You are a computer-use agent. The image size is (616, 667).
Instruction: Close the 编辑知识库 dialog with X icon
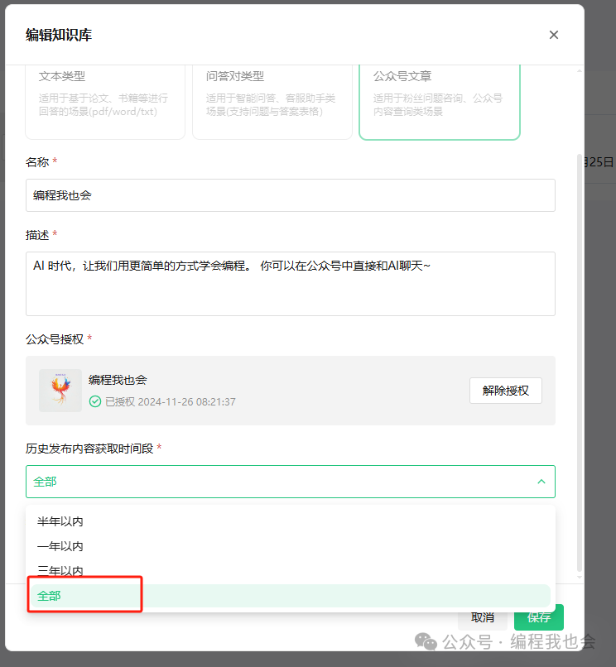[x=554, y=35]
